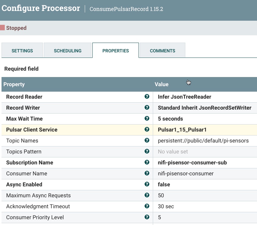Viewport: 257px width, 225px height.
Task: Show help for Max Wait Time
Action: [x=147, y=118]
